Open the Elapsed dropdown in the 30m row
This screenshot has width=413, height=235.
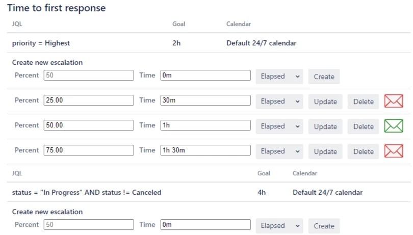[x=279, y=101]
